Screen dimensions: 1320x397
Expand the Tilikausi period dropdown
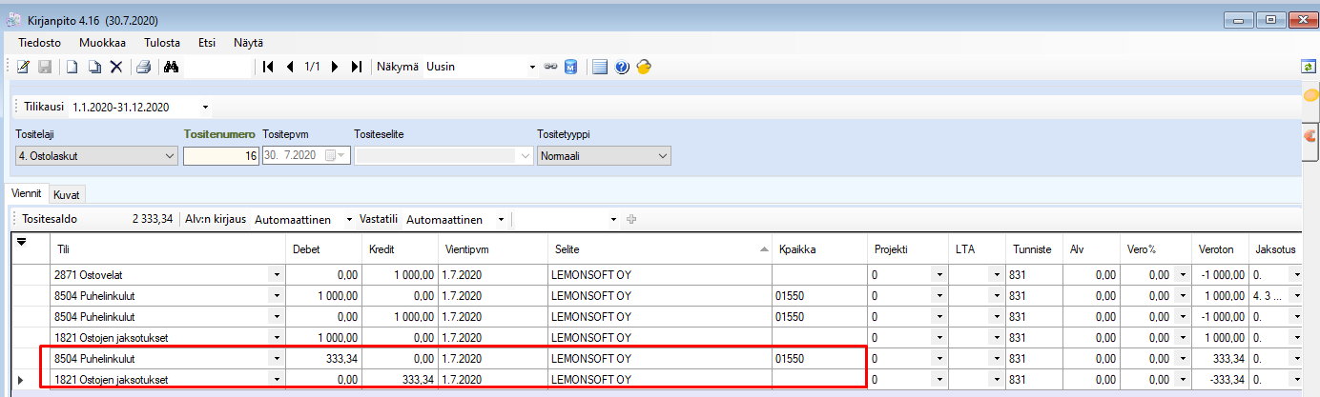pos(205,106)
